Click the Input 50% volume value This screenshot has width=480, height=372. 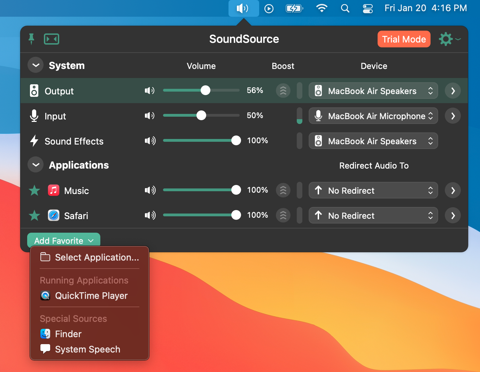pyautogui.click(x=255, y=115)
